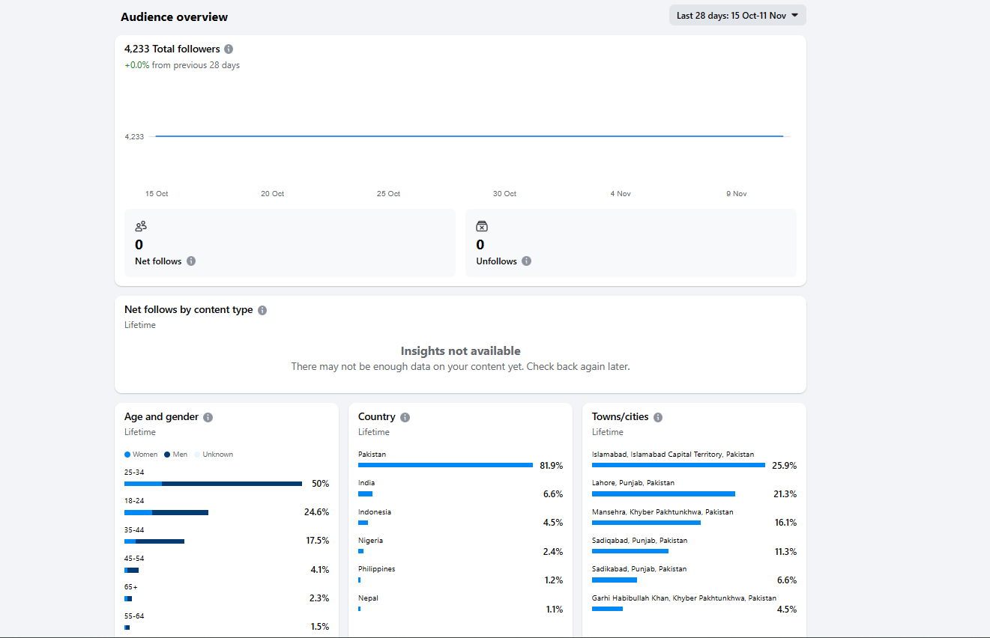Click the 25-34 age group bar
This screenshot has height=638, width=990.
(x=213, y=484)
